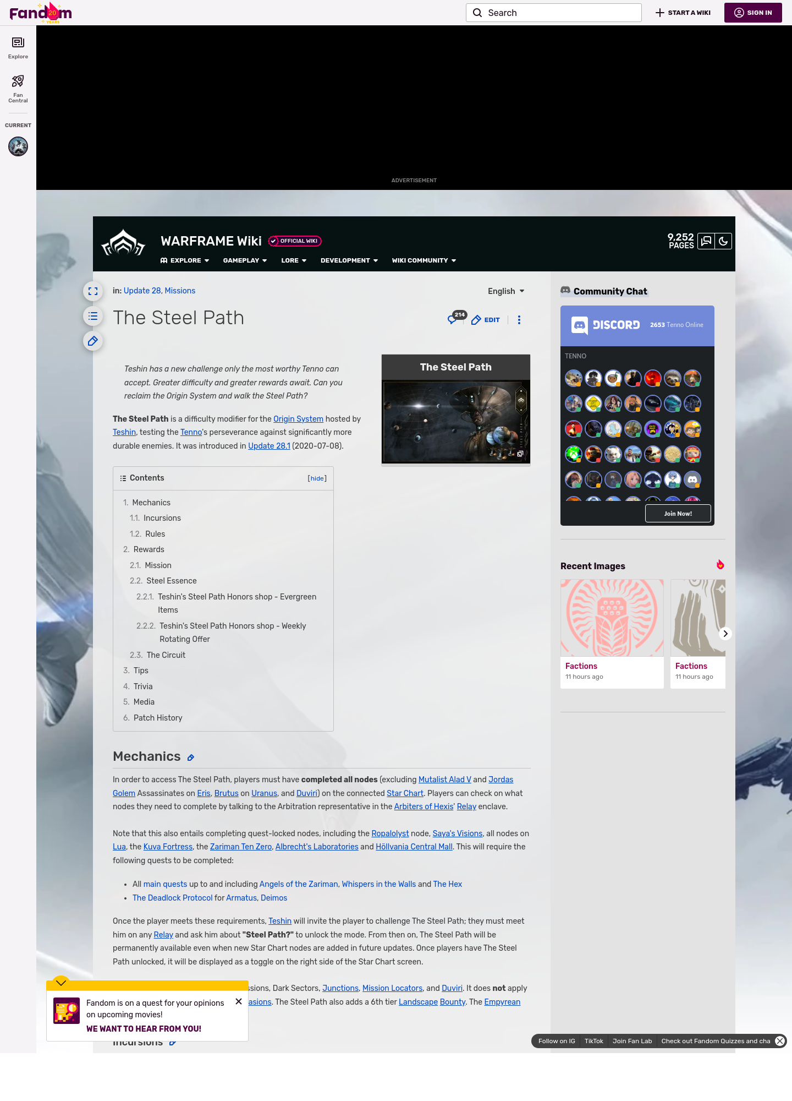Open The Deadlock Protocol link

(172, 898)
